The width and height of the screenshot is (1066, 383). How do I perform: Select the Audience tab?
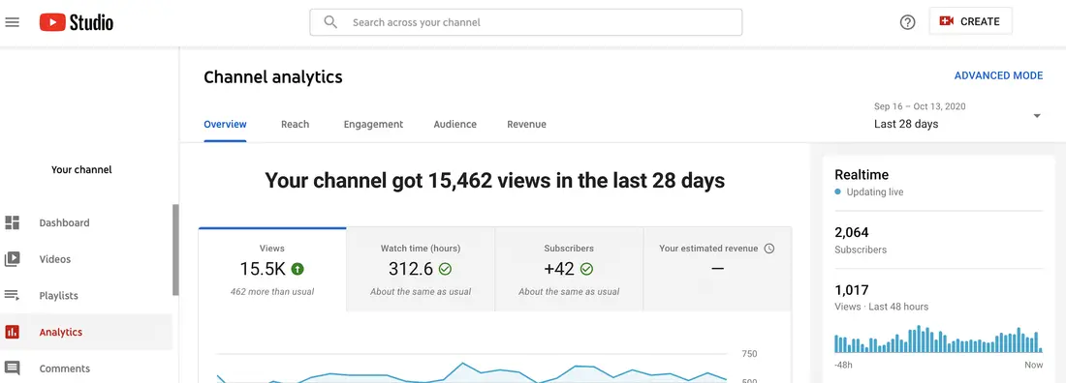pos(455,124)
